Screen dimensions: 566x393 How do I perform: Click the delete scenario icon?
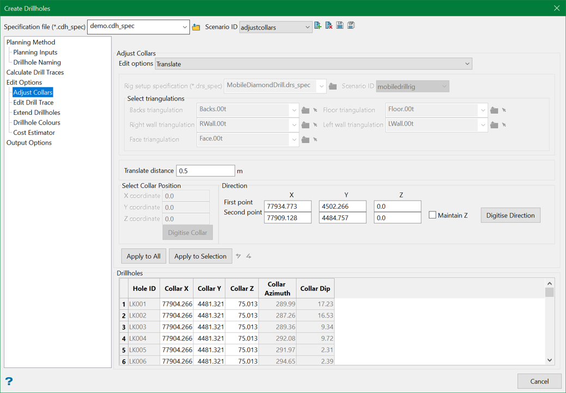pyautogui.click(x=329, y=26)
